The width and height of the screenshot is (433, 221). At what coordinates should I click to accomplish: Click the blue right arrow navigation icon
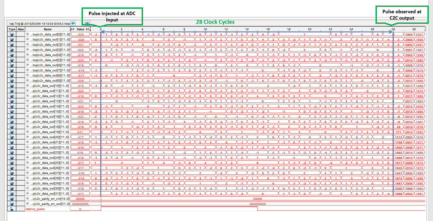tap(87, 23)
